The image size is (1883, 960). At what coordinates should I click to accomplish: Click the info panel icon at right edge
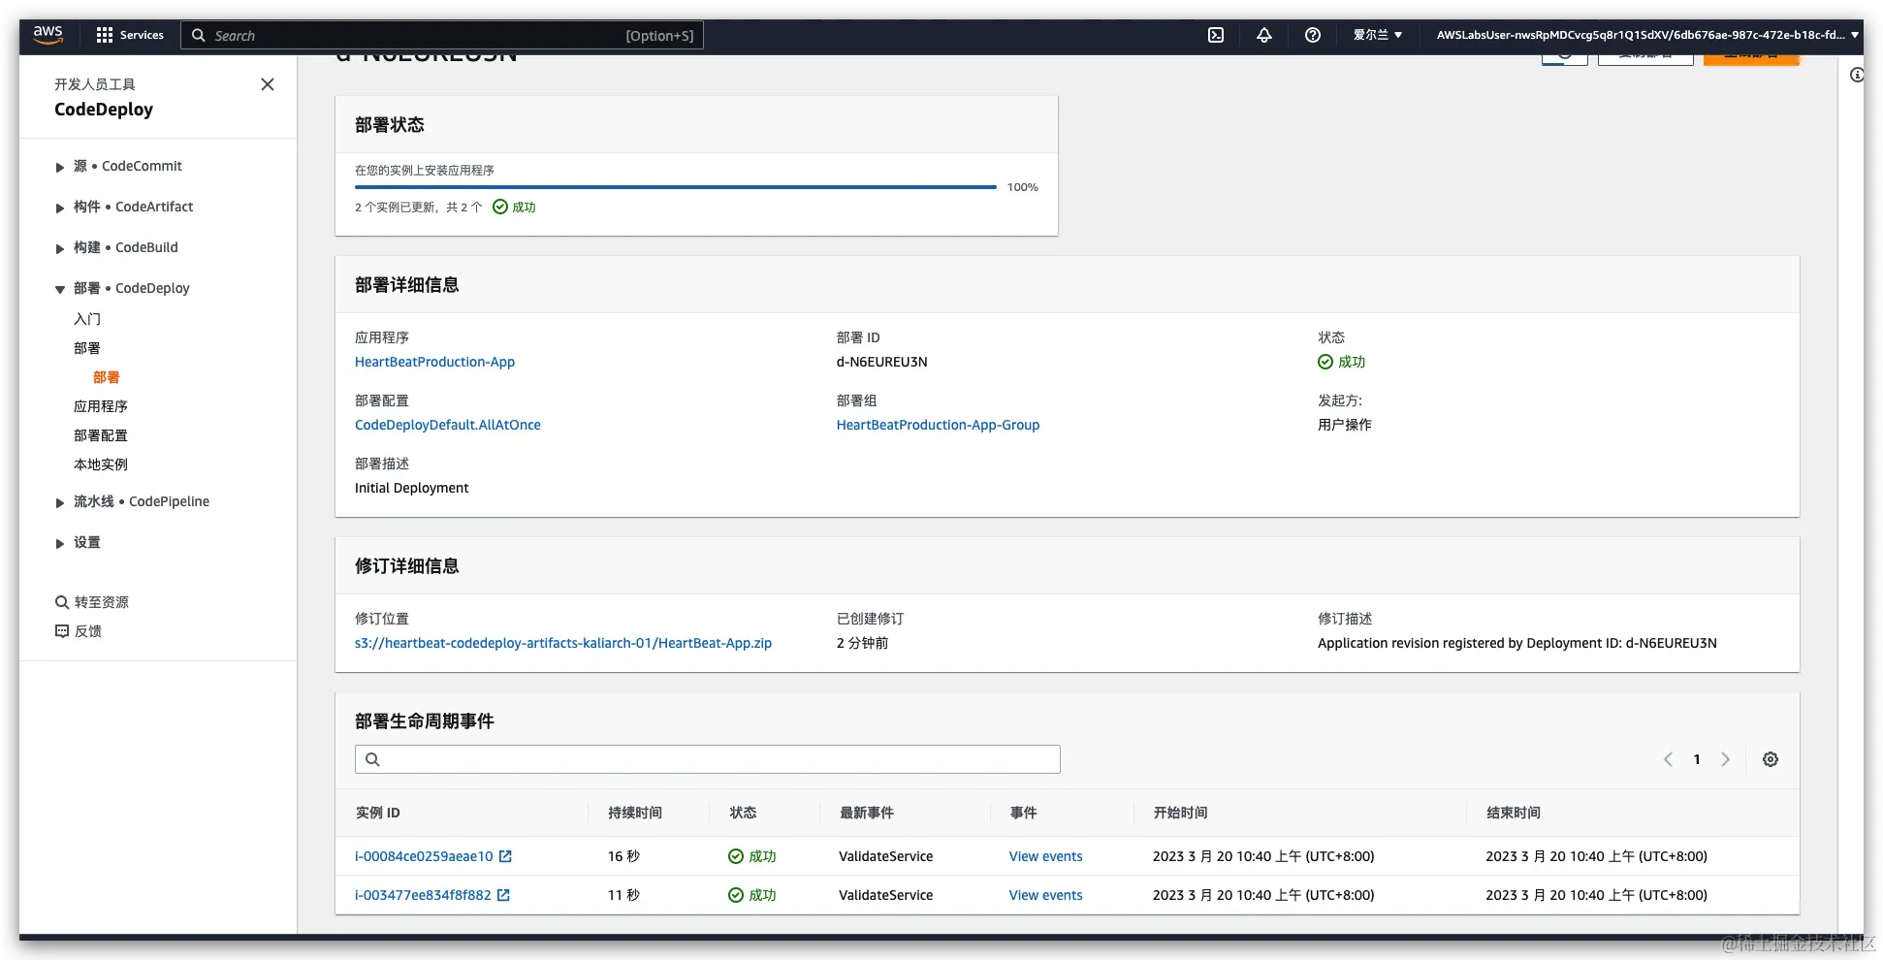(1857, 75)
